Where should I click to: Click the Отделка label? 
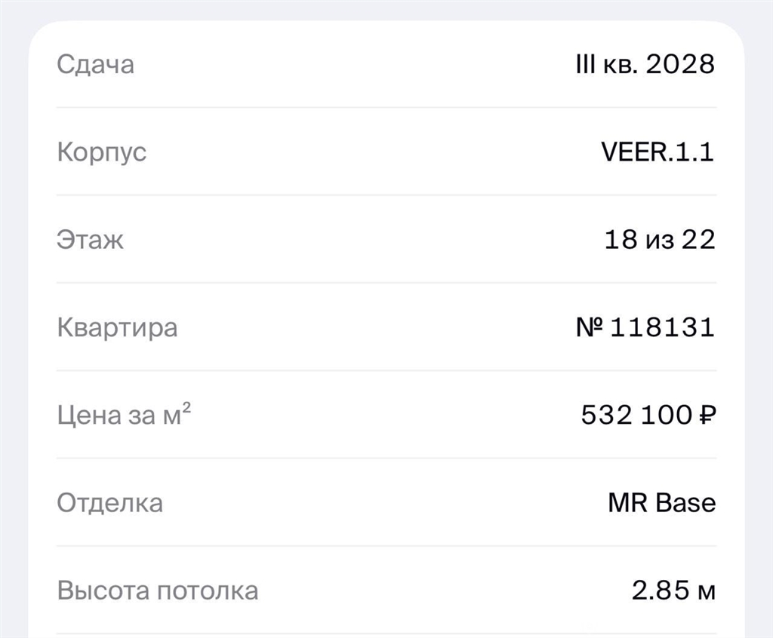(109, 503)
